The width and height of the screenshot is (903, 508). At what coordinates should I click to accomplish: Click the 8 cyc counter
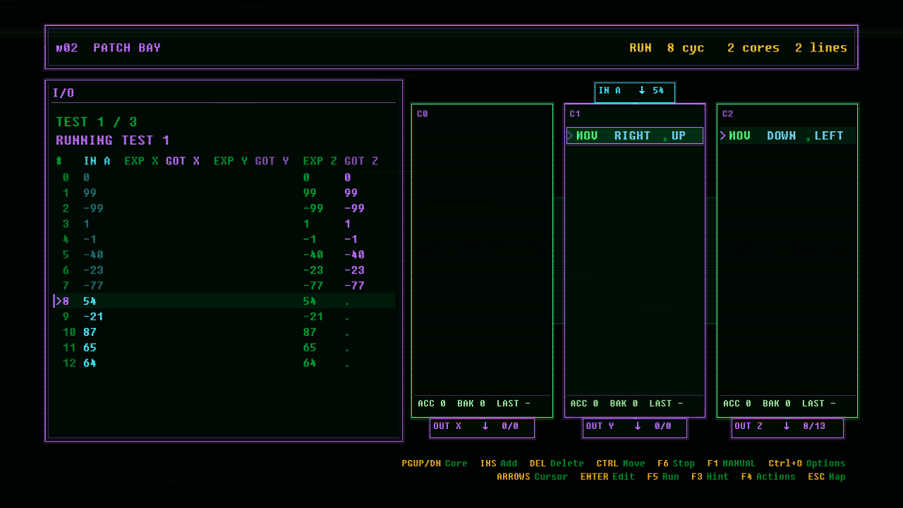click(686, 48)
